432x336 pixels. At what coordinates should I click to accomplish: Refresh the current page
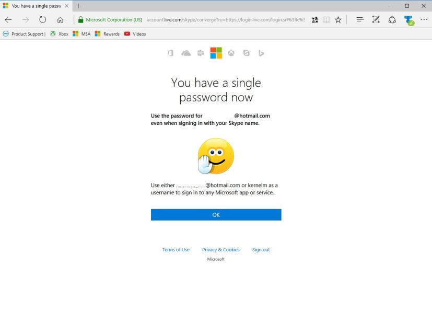point(43,20)
